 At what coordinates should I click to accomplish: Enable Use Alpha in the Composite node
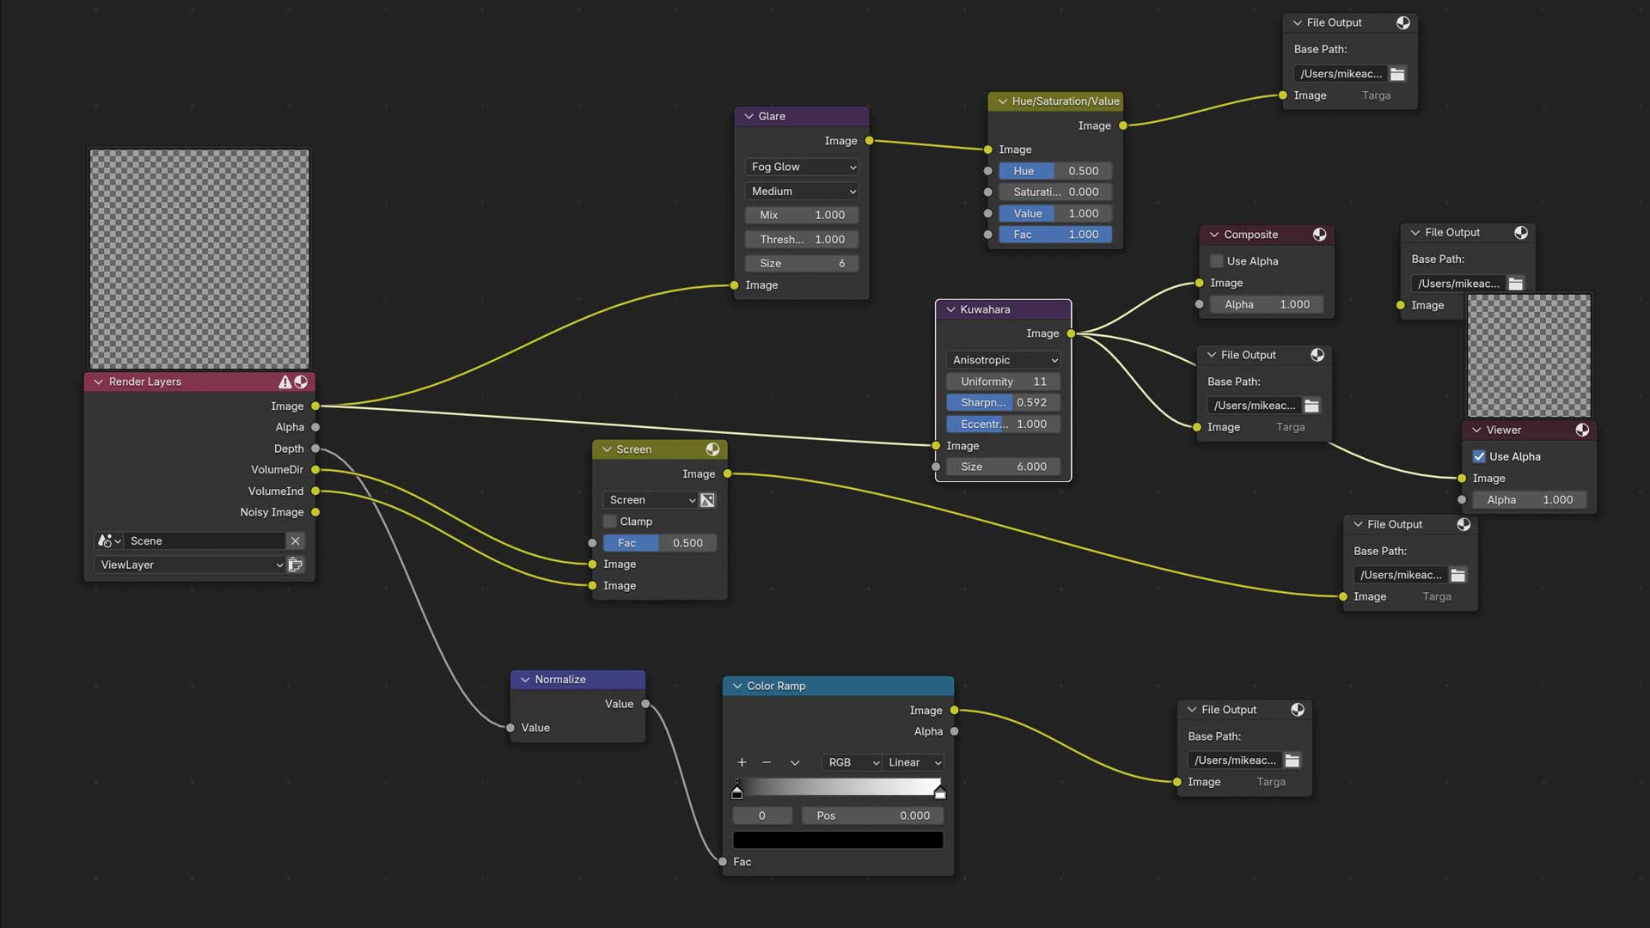tap(1216, 261)
